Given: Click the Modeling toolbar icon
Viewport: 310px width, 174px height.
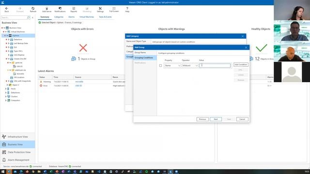Looking at the screenshot, I should tap(87, 10).
